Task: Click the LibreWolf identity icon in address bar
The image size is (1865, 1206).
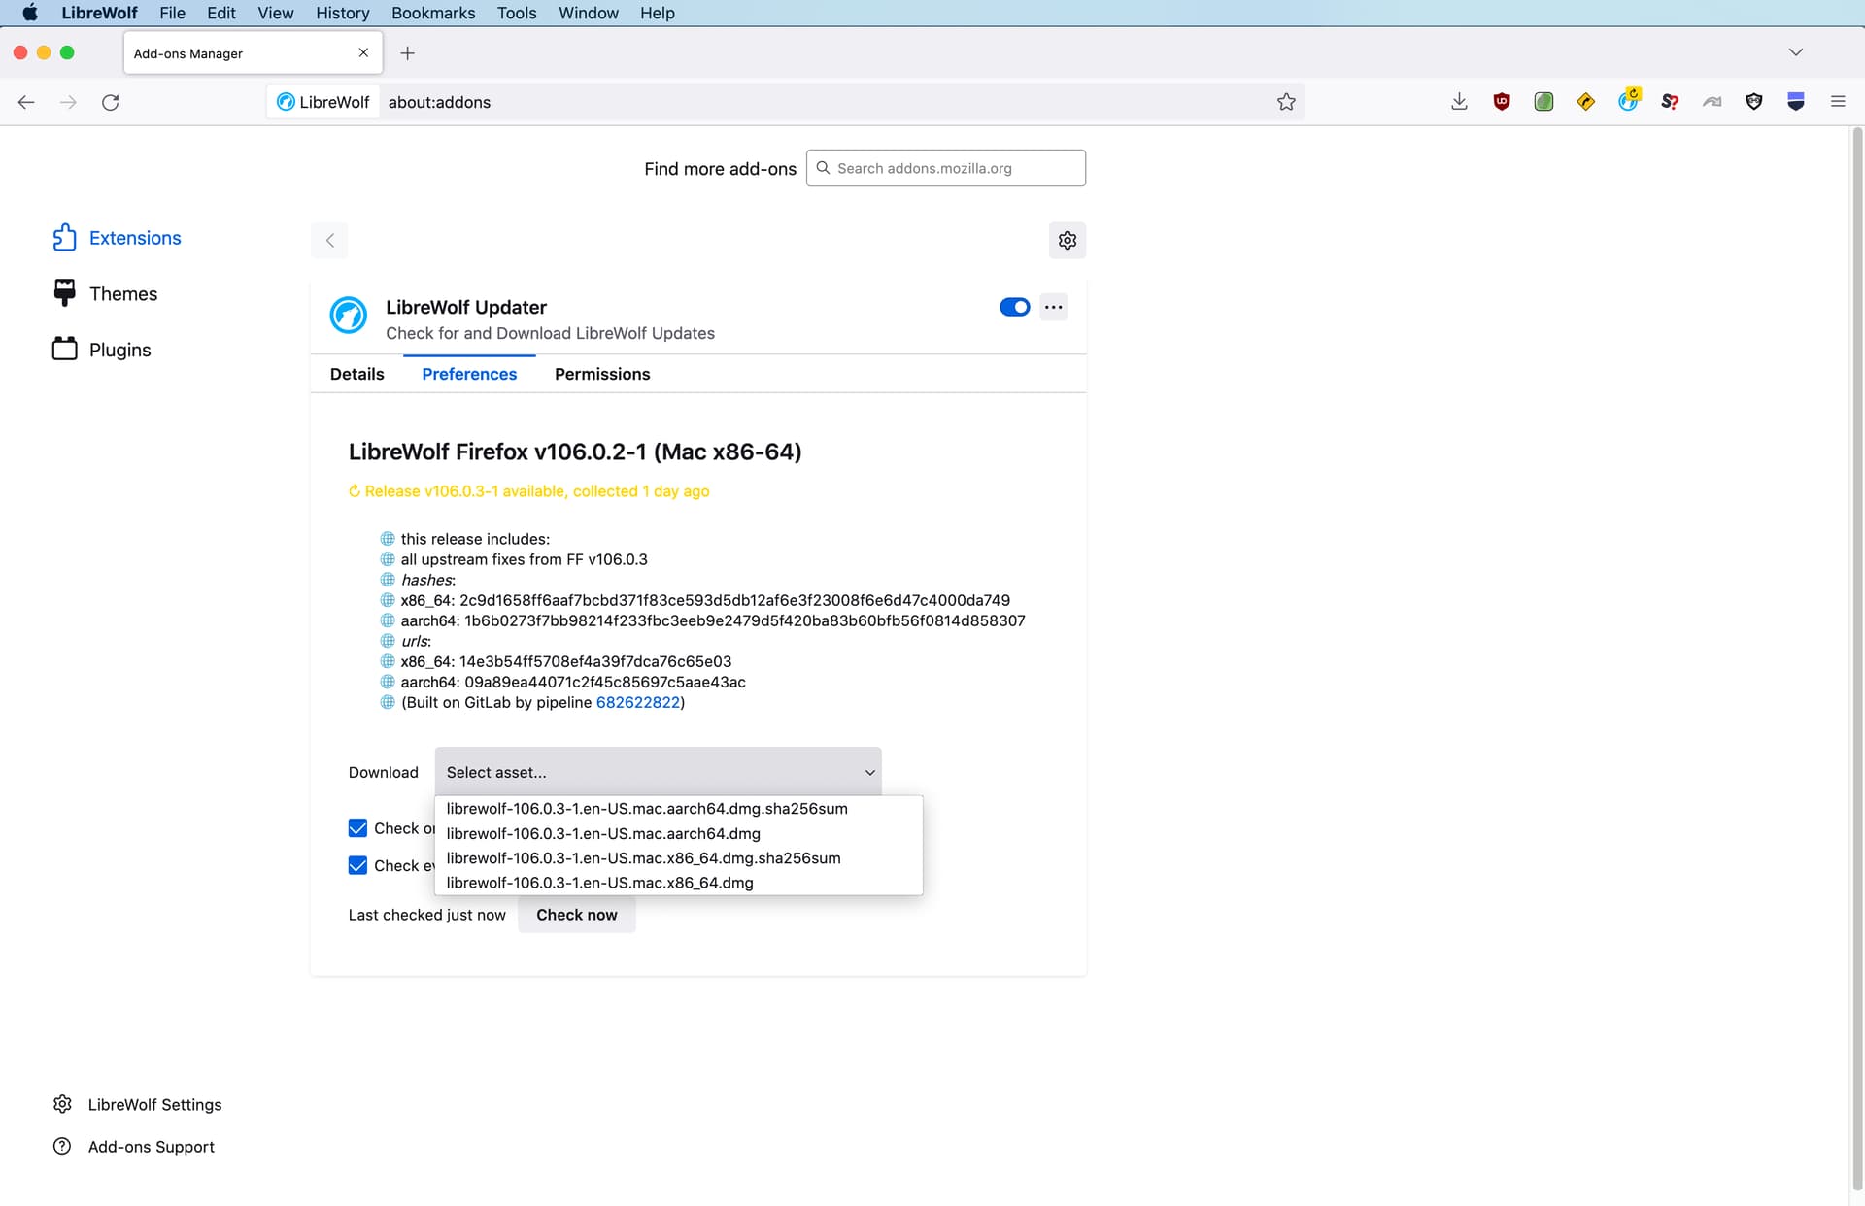Action: [323, 102]
